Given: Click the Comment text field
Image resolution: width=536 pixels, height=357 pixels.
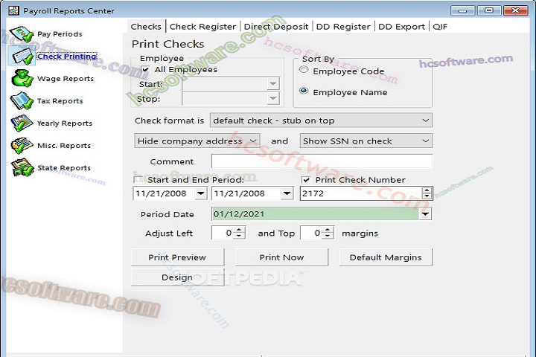Looking at the screenshot, I should coord(322,161).
